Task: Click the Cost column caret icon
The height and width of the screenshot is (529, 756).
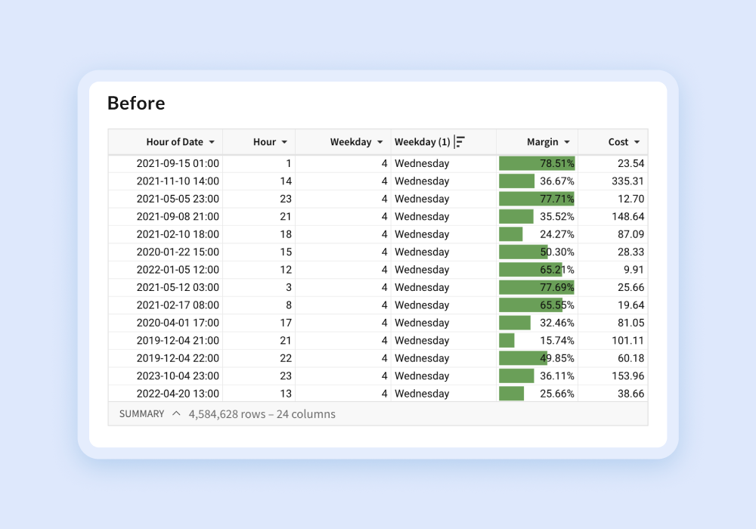Action: pos(637,142)
